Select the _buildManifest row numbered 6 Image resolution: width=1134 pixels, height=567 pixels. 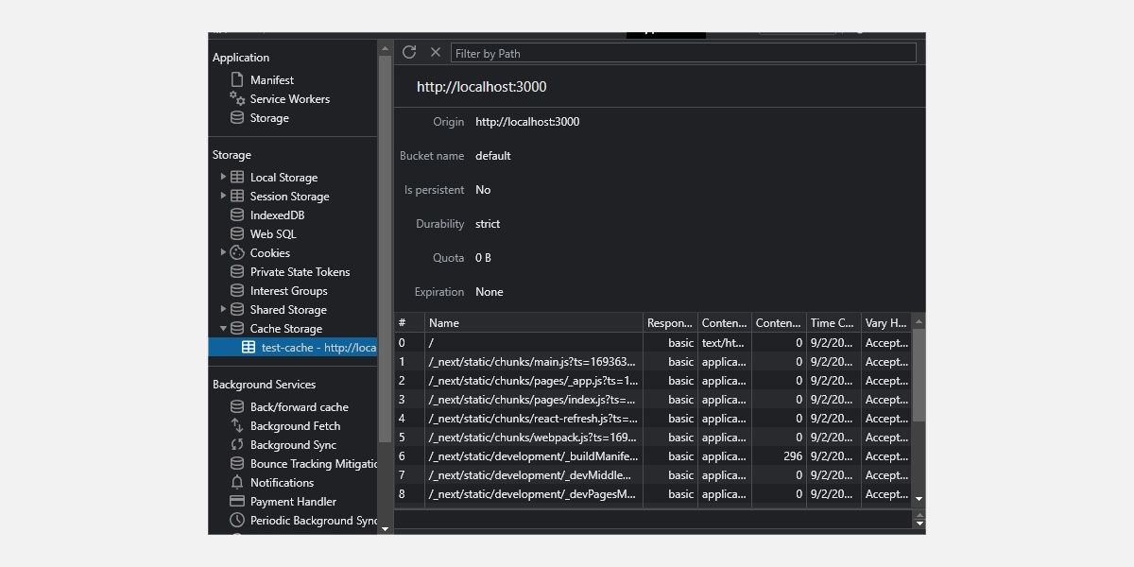(534, 456)
